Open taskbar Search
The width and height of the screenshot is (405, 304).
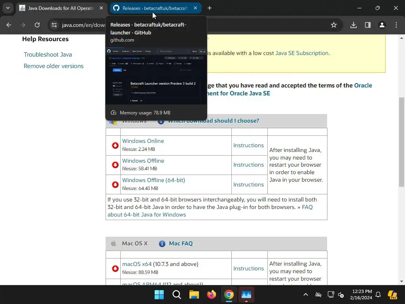click(177, 294)
